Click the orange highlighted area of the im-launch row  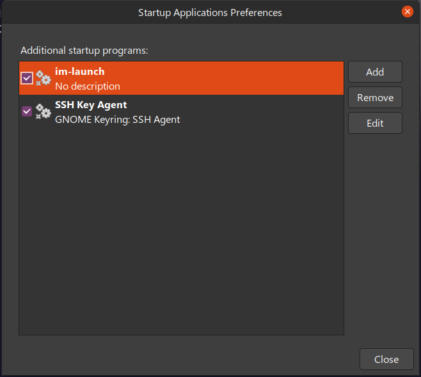(231, 78)
